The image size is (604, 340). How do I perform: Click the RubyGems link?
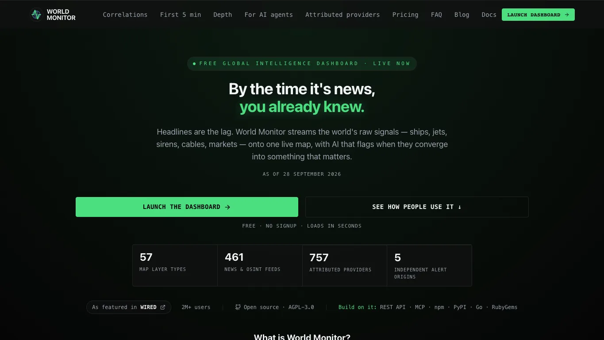504,307
